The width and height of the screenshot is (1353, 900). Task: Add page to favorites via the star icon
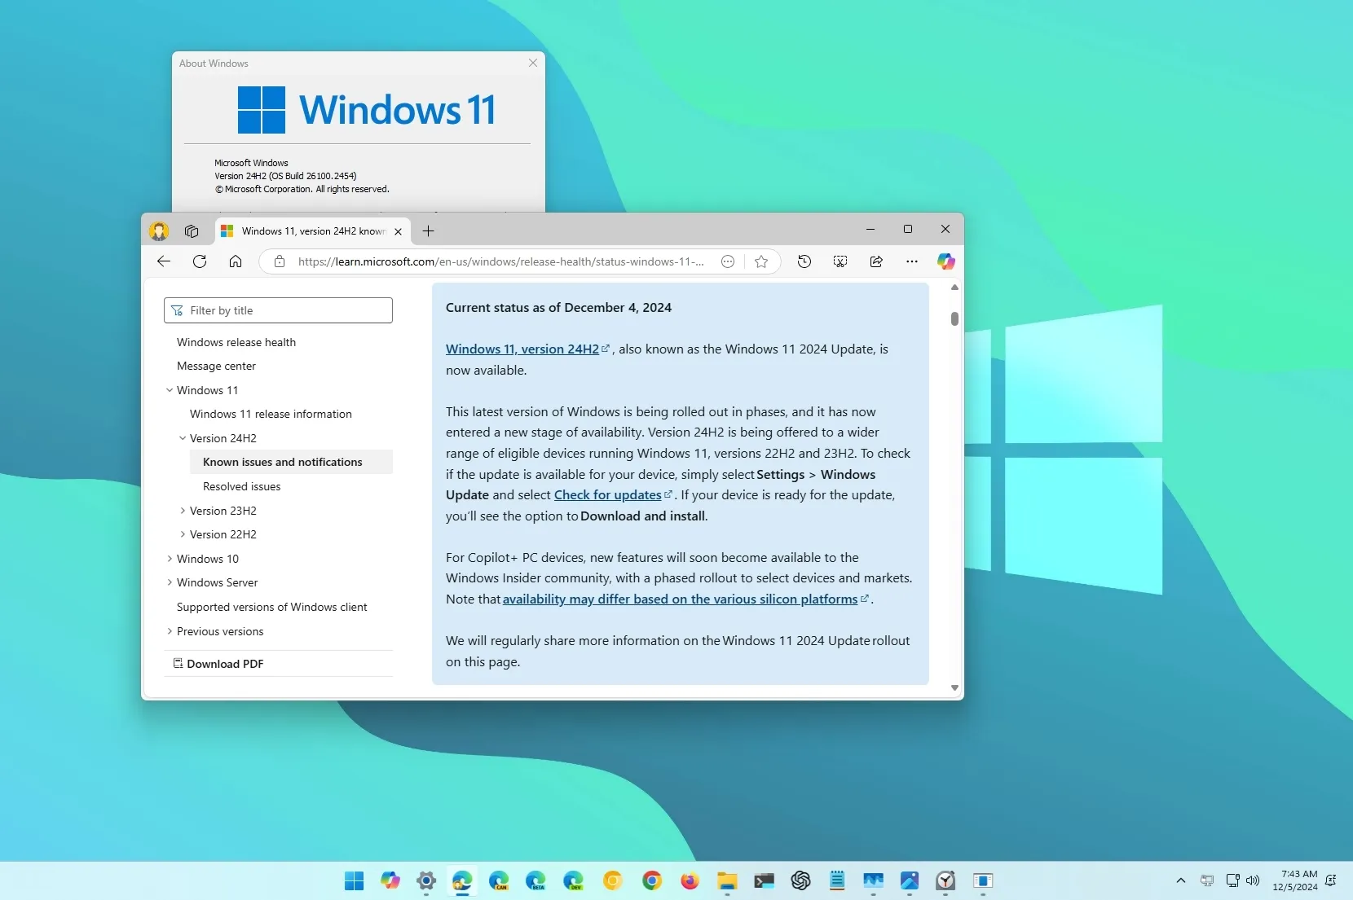tap(760, 261)
